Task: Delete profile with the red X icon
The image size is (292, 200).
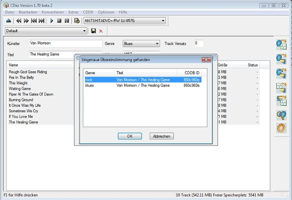Action: coord(101,31)
